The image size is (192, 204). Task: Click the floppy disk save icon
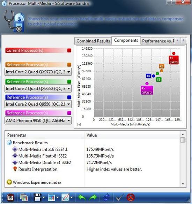click(x=38, y=197)
